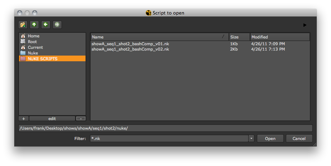The image size is (331, 166).
Task: Select the NUKE SCRIPTS bookmark
Action: (x=42, y=59)
